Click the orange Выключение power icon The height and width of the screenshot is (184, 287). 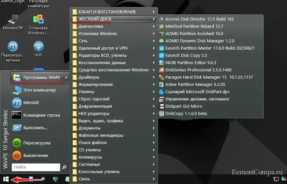[x=17, y=156]
